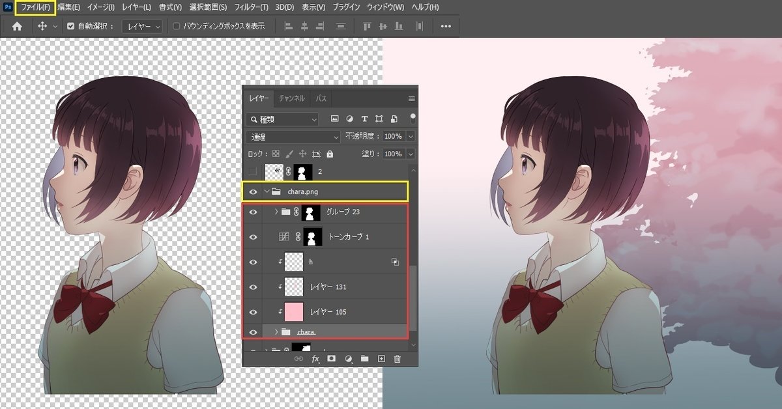
Task: Click align horizontal centers icon
Action: coord(304,27)
